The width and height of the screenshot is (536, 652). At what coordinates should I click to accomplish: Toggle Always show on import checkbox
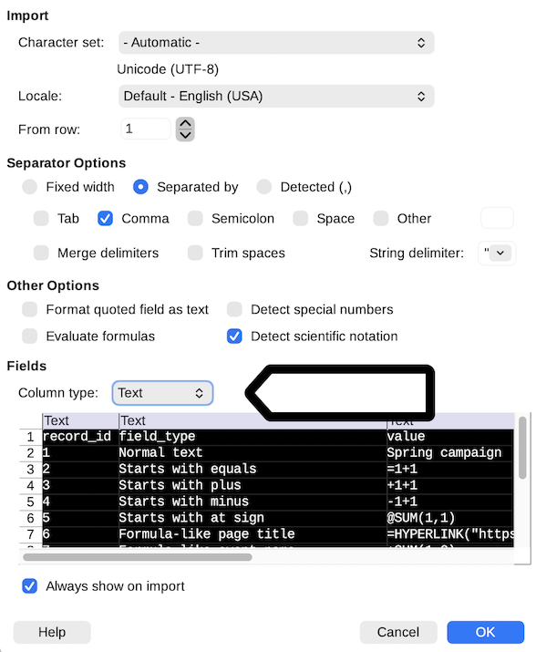pyautogui.click(x=30, y=586)
